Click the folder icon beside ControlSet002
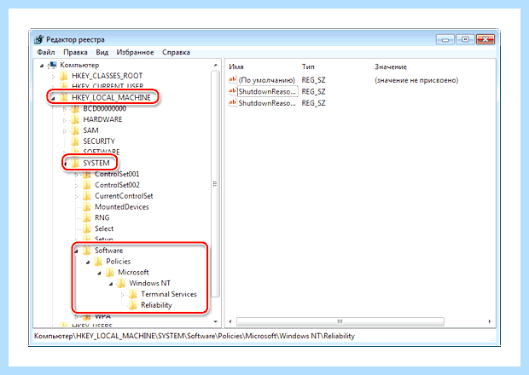The image size is (529, 375). tap(87, 185)
